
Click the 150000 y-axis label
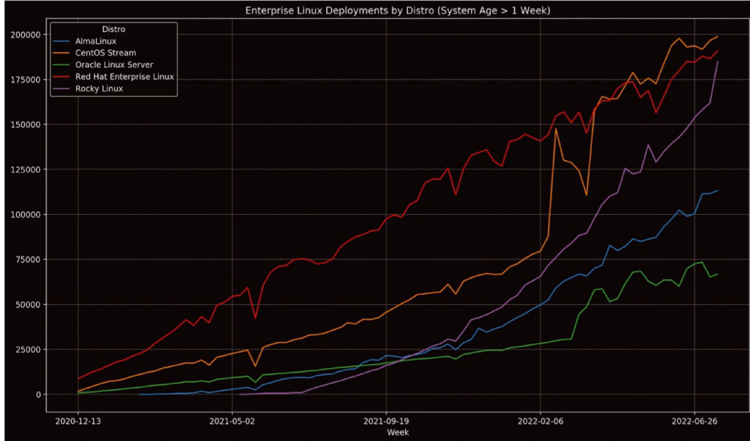coord(25,125)
